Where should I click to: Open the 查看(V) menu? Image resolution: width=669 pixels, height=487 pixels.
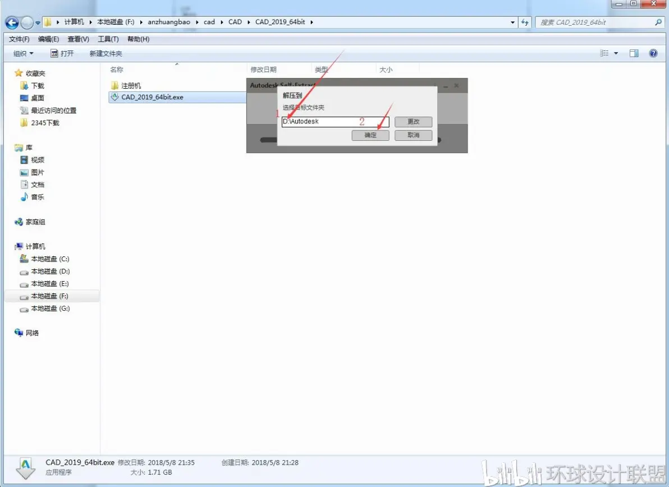point(78,39)
